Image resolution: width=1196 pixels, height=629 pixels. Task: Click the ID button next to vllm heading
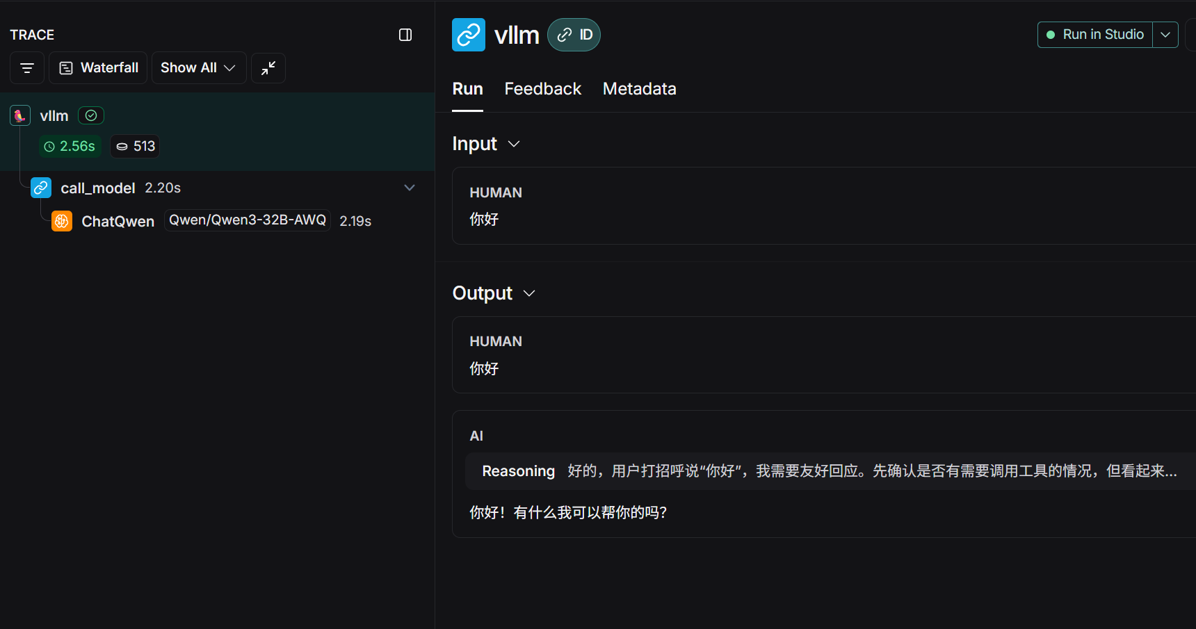click(574, 34)
